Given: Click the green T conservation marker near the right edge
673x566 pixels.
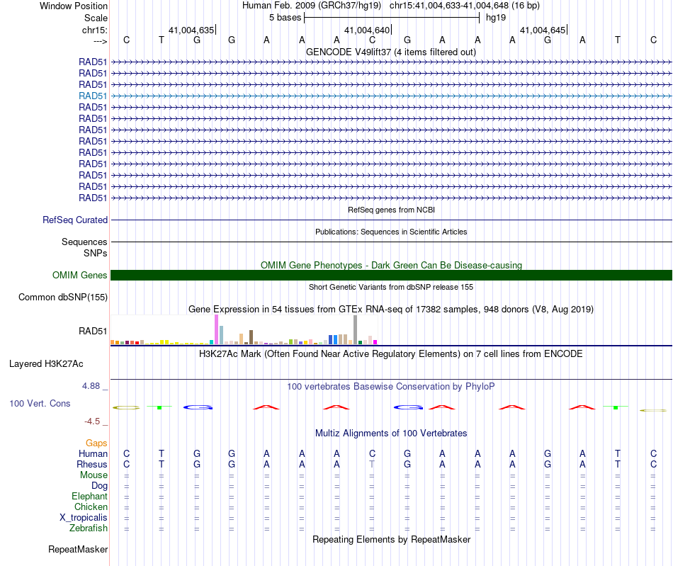Looking at the screenshot, I should [616, 407].
